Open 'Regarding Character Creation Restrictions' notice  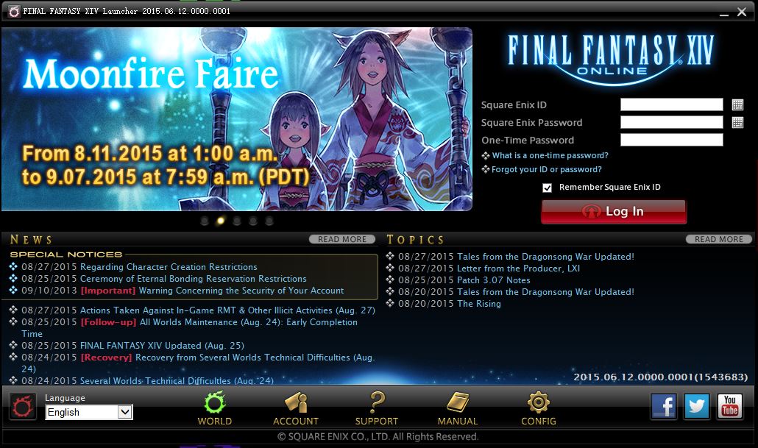tap(169, 267)
